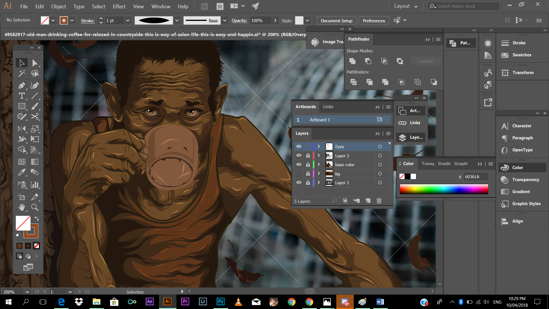Click the Preferences button
Viewport: 549px width, 309px height.
click(374, 21)
